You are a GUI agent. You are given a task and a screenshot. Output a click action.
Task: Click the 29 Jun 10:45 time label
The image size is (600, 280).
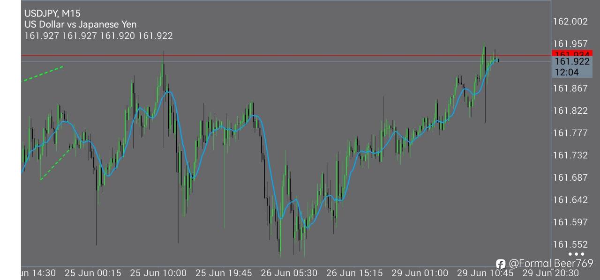485,273
